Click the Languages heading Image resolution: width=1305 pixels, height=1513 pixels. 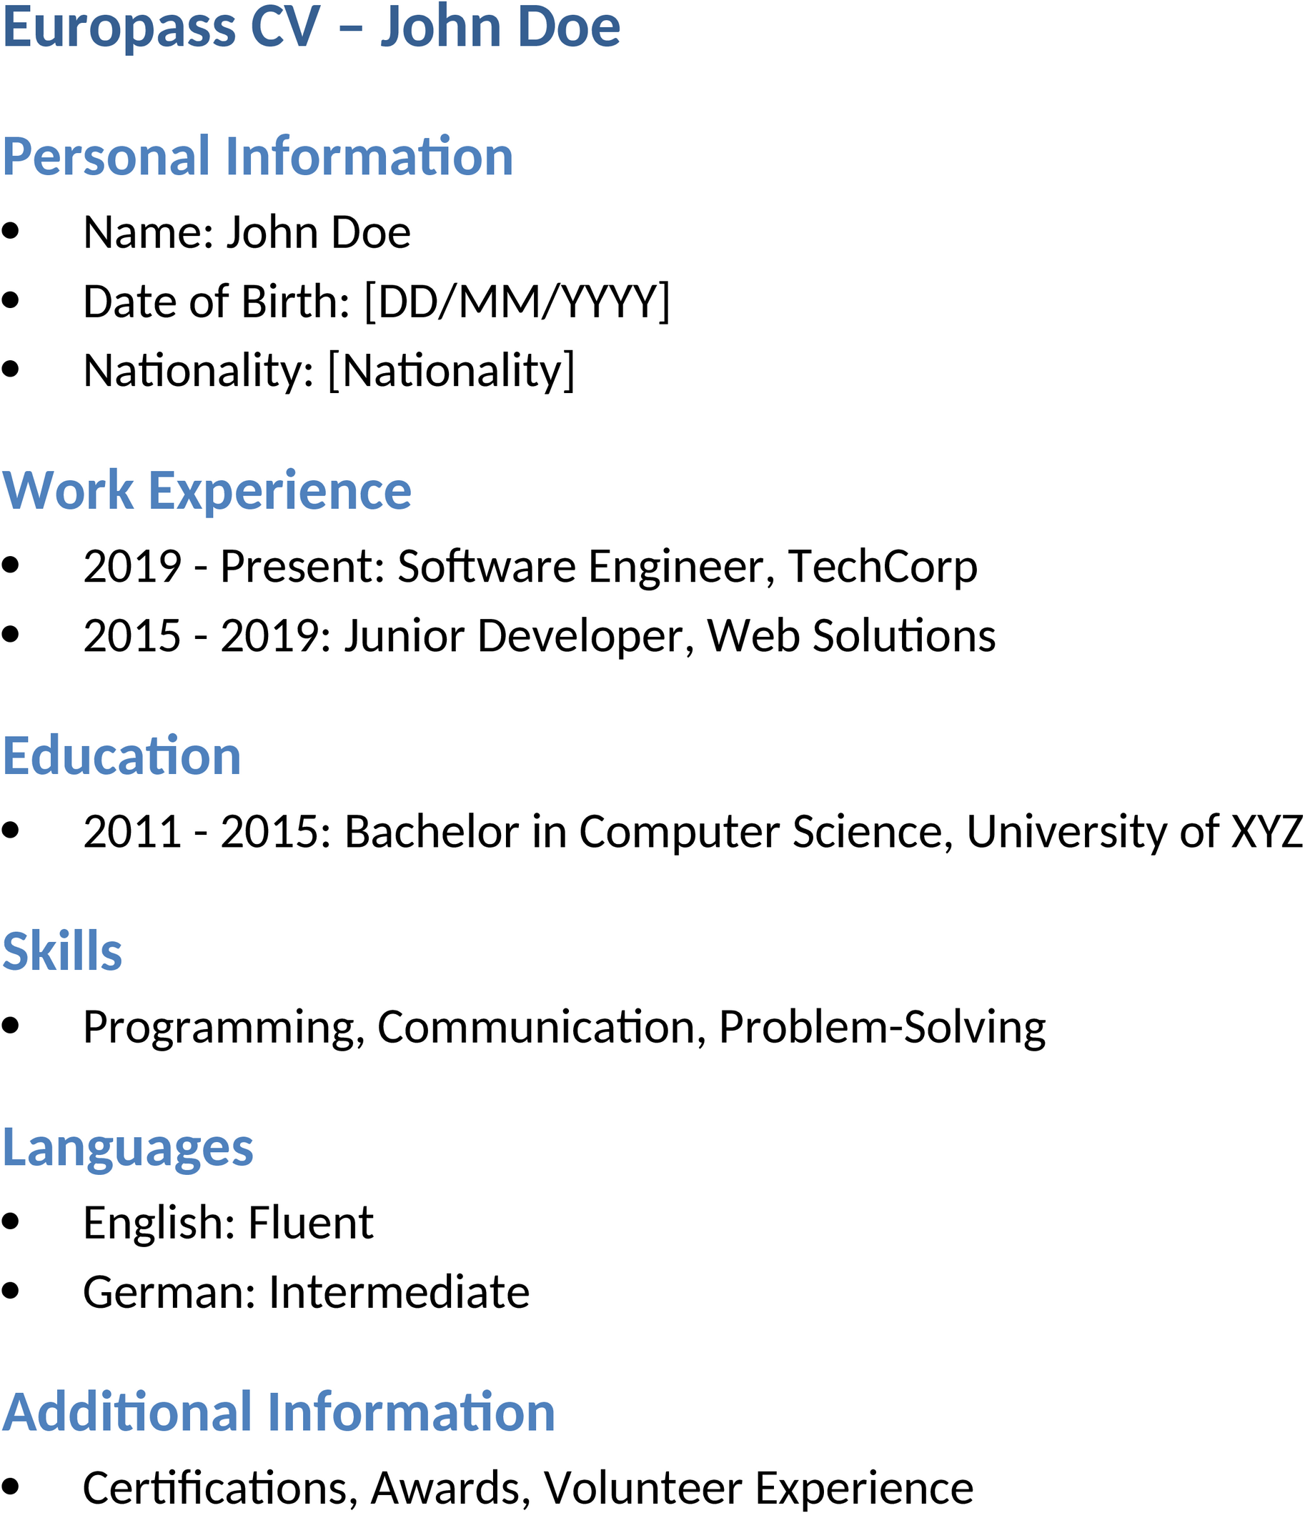128,1149
